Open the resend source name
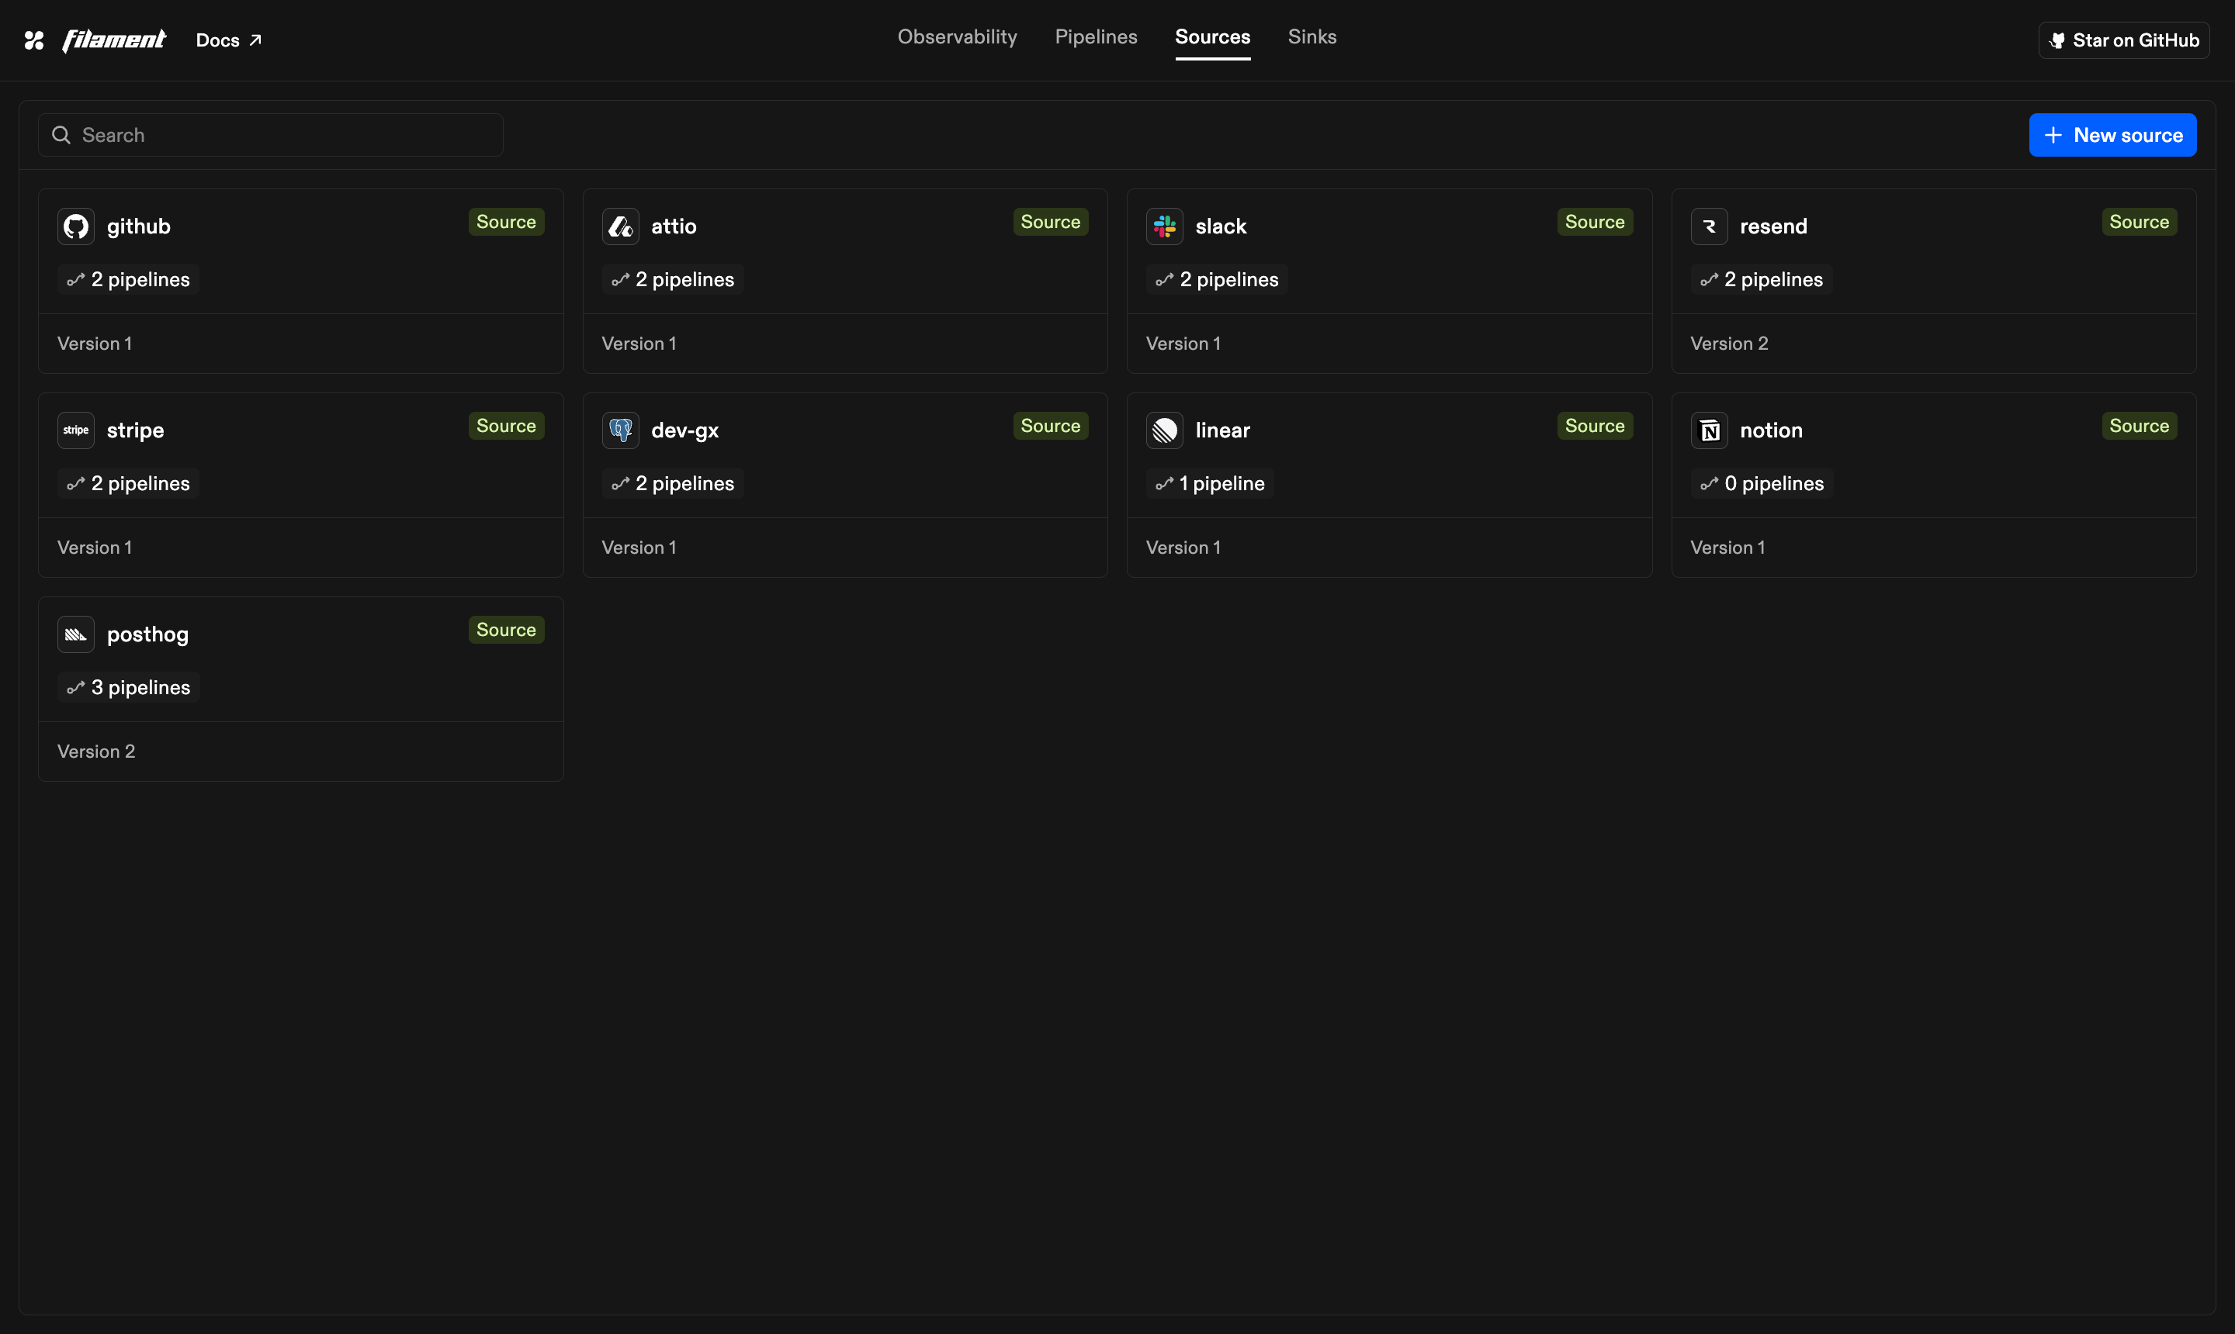The width and height of the screenshot is (2235, 1334). [x=1772, y=226]
